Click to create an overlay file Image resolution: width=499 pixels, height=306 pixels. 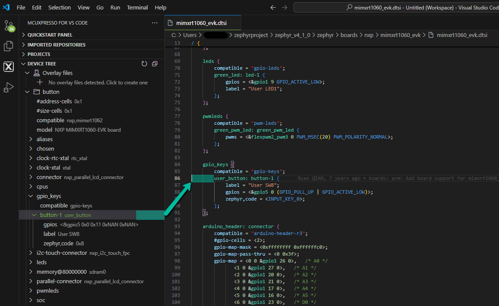[98, 82]
